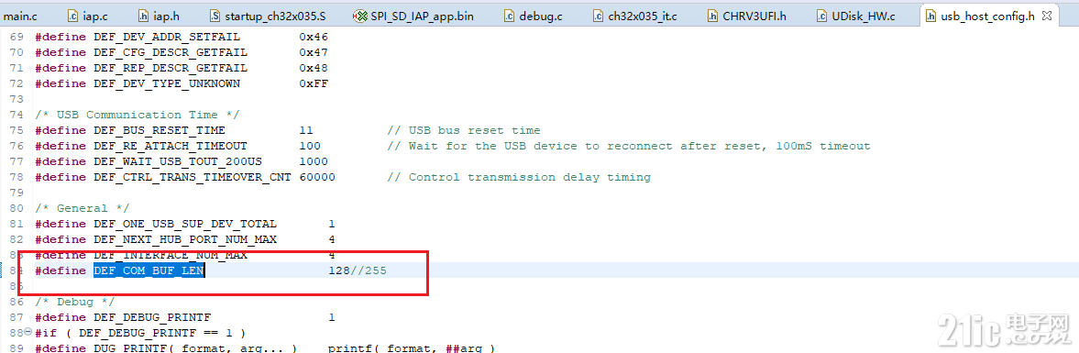Viewport: 1079px width, 353px height.
Task: Click the highlighted DEF_COM_BUF_LEN macro name
Action: 149,270
